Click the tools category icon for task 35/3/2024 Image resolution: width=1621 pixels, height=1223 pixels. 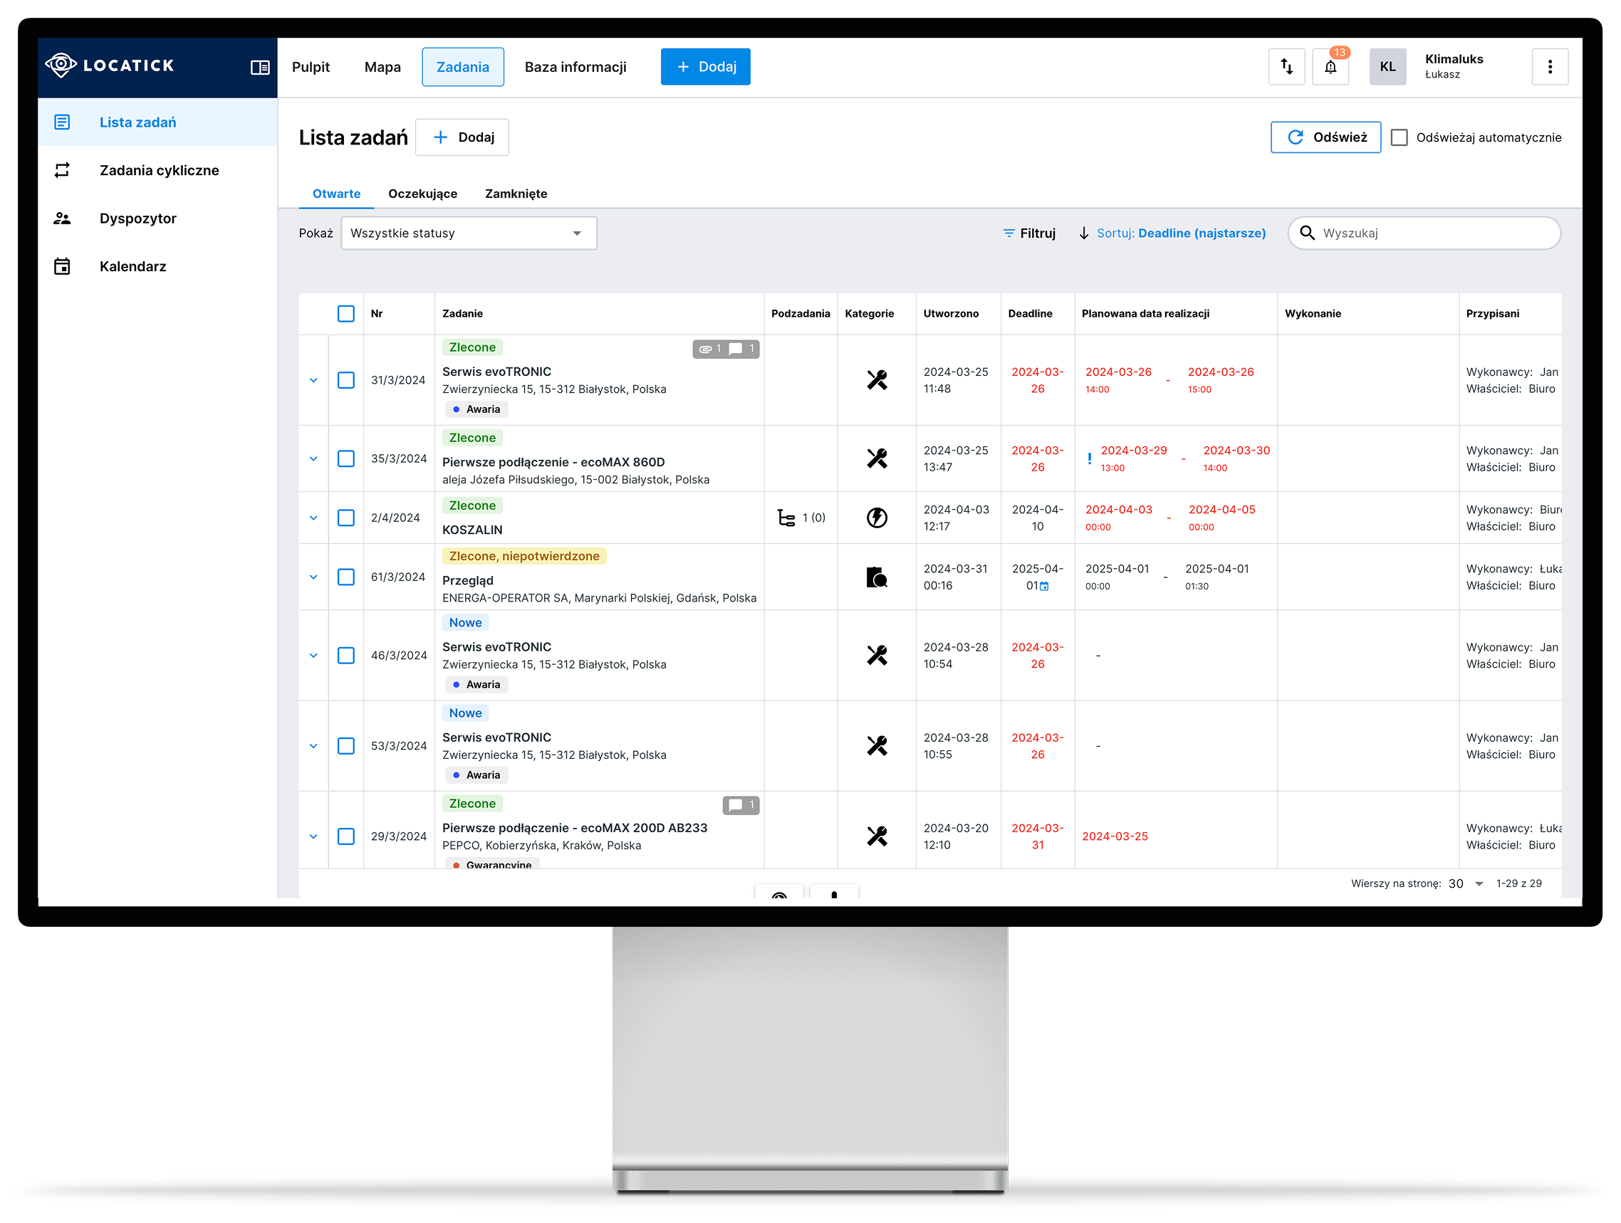click(877, 458)
